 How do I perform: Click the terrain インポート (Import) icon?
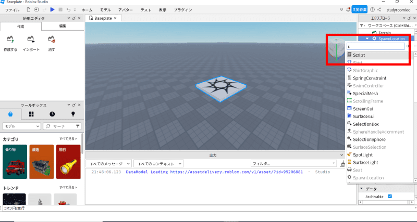31,40
